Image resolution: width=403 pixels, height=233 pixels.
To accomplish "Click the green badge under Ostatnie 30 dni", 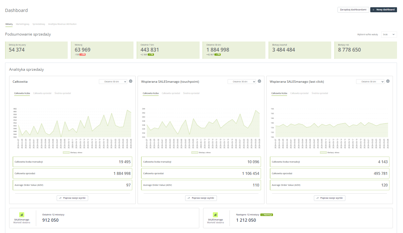I will click(x=218, y=54).
